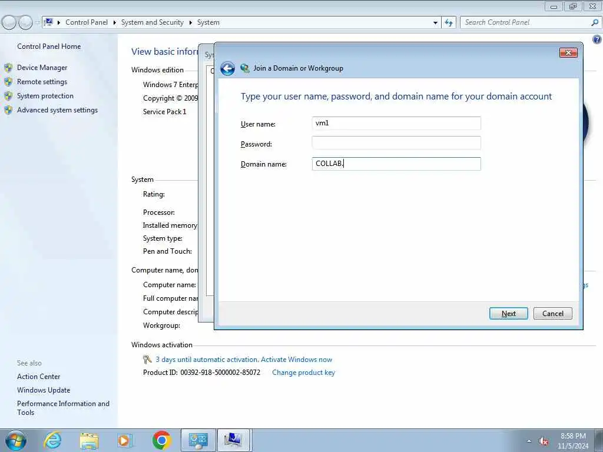Click Change product key link

[x=303, y=373]
